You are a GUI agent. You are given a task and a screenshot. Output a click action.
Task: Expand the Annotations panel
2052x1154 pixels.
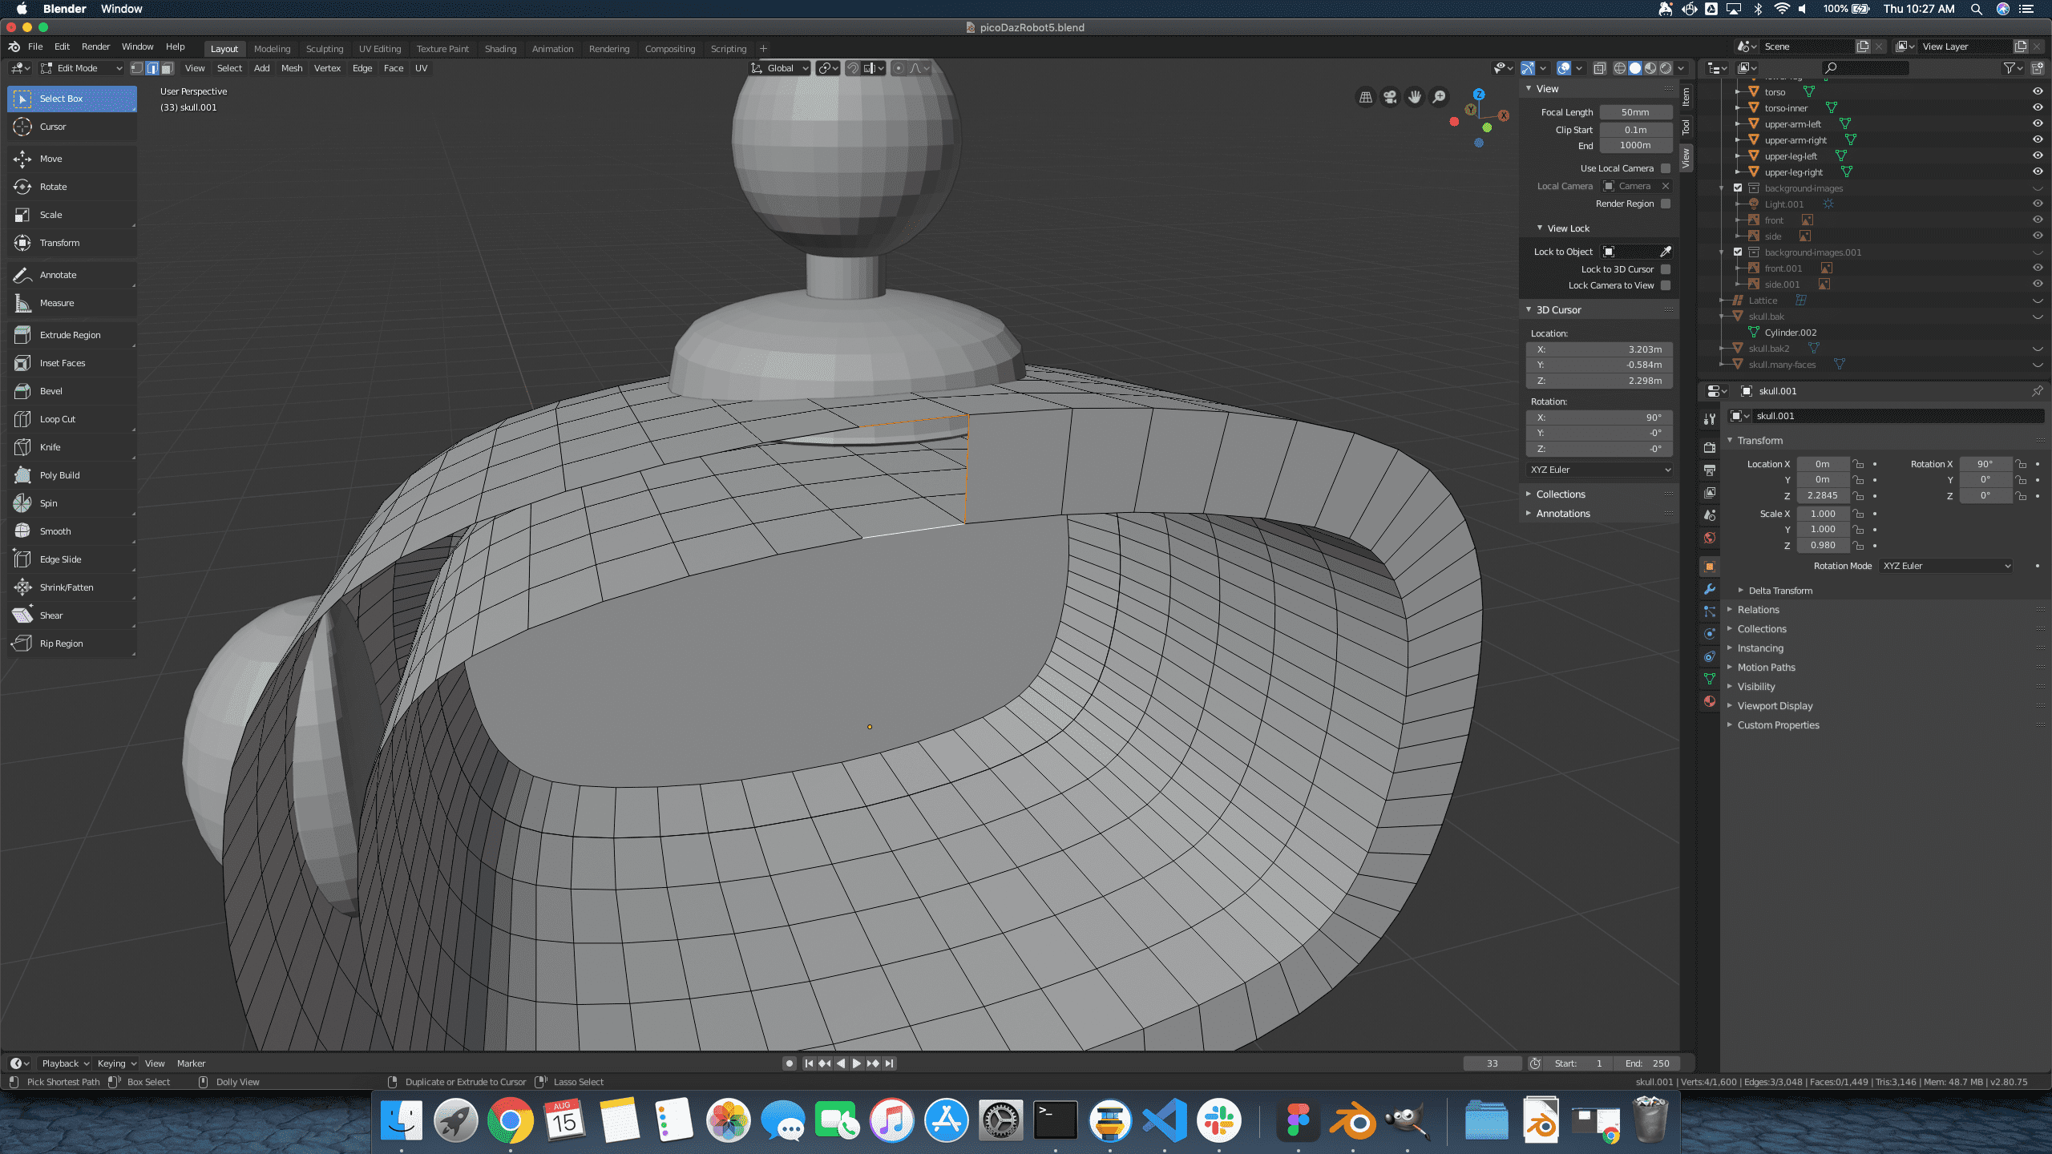pyautogui.click(x=1562, y=514)
